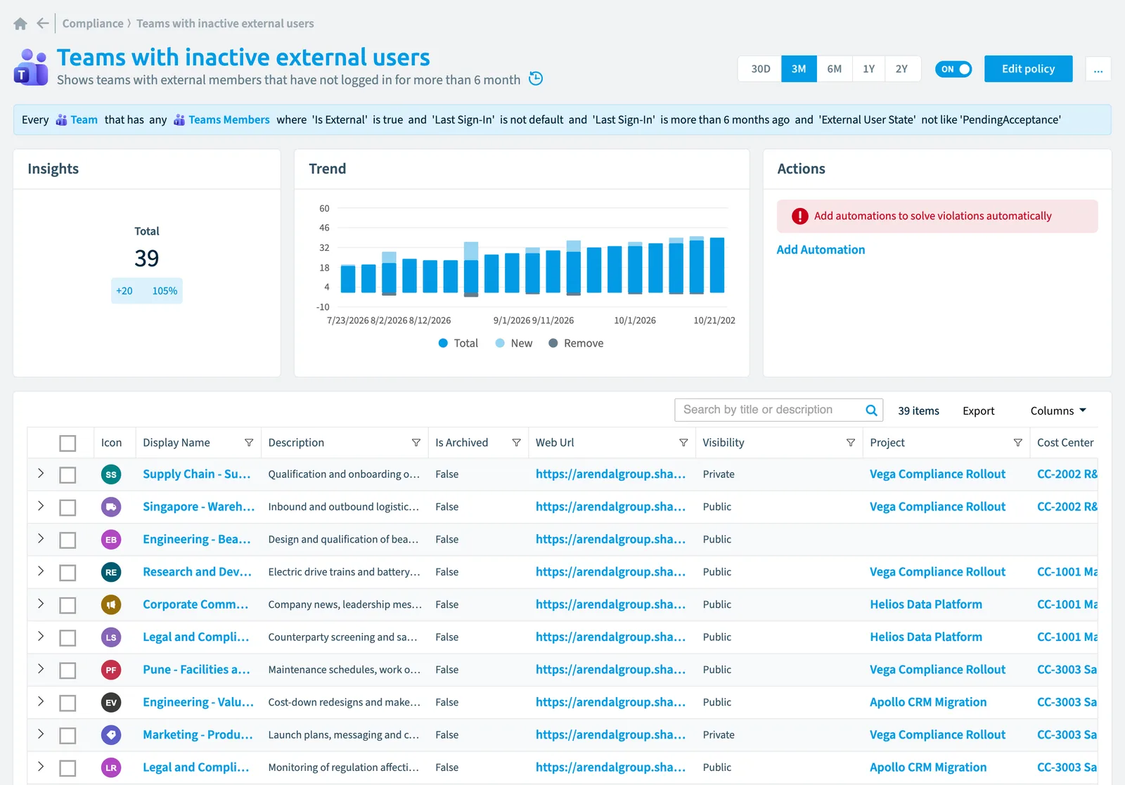Open the Display Name column filter
The height and width of the screenshot is (785, 1125).
click(x=249, y=443)
